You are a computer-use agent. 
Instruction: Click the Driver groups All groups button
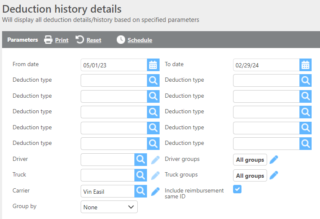coord(250,160)
